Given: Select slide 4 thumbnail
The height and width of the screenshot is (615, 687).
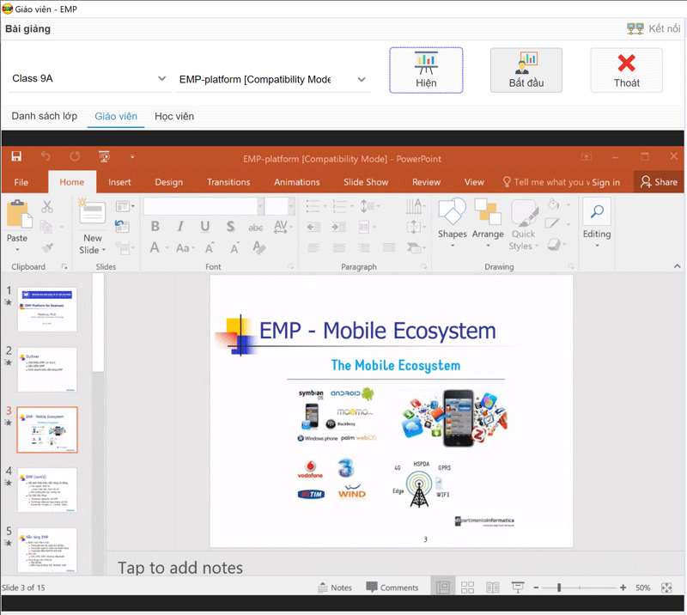Looking at the screenshot, I should click(47, 490).
